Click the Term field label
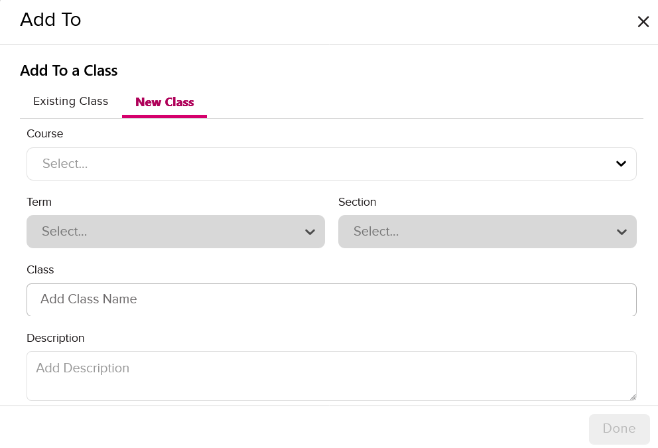 [39, 202]
